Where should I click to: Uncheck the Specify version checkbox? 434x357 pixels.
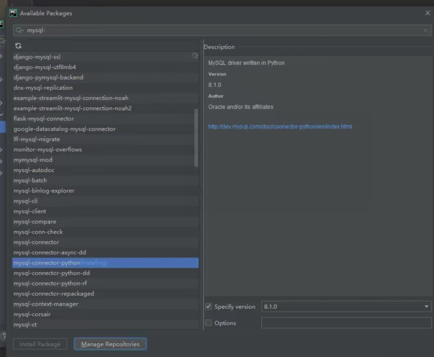click(x=208, y=307)
